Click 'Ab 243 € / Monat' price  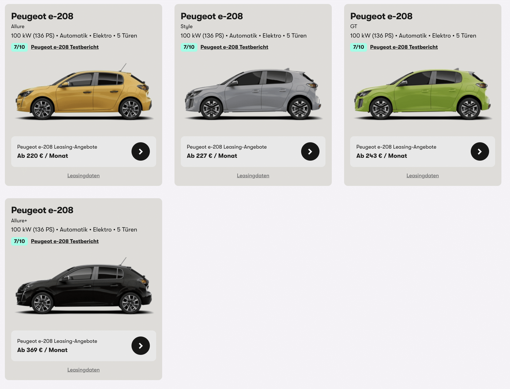point(382,156)
